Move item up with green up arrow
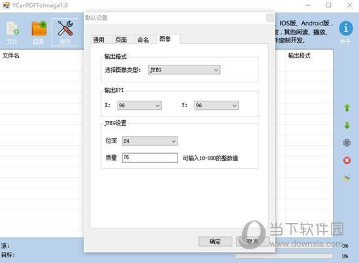Viewport: 359px width, 263px height. tap(347, 108)
